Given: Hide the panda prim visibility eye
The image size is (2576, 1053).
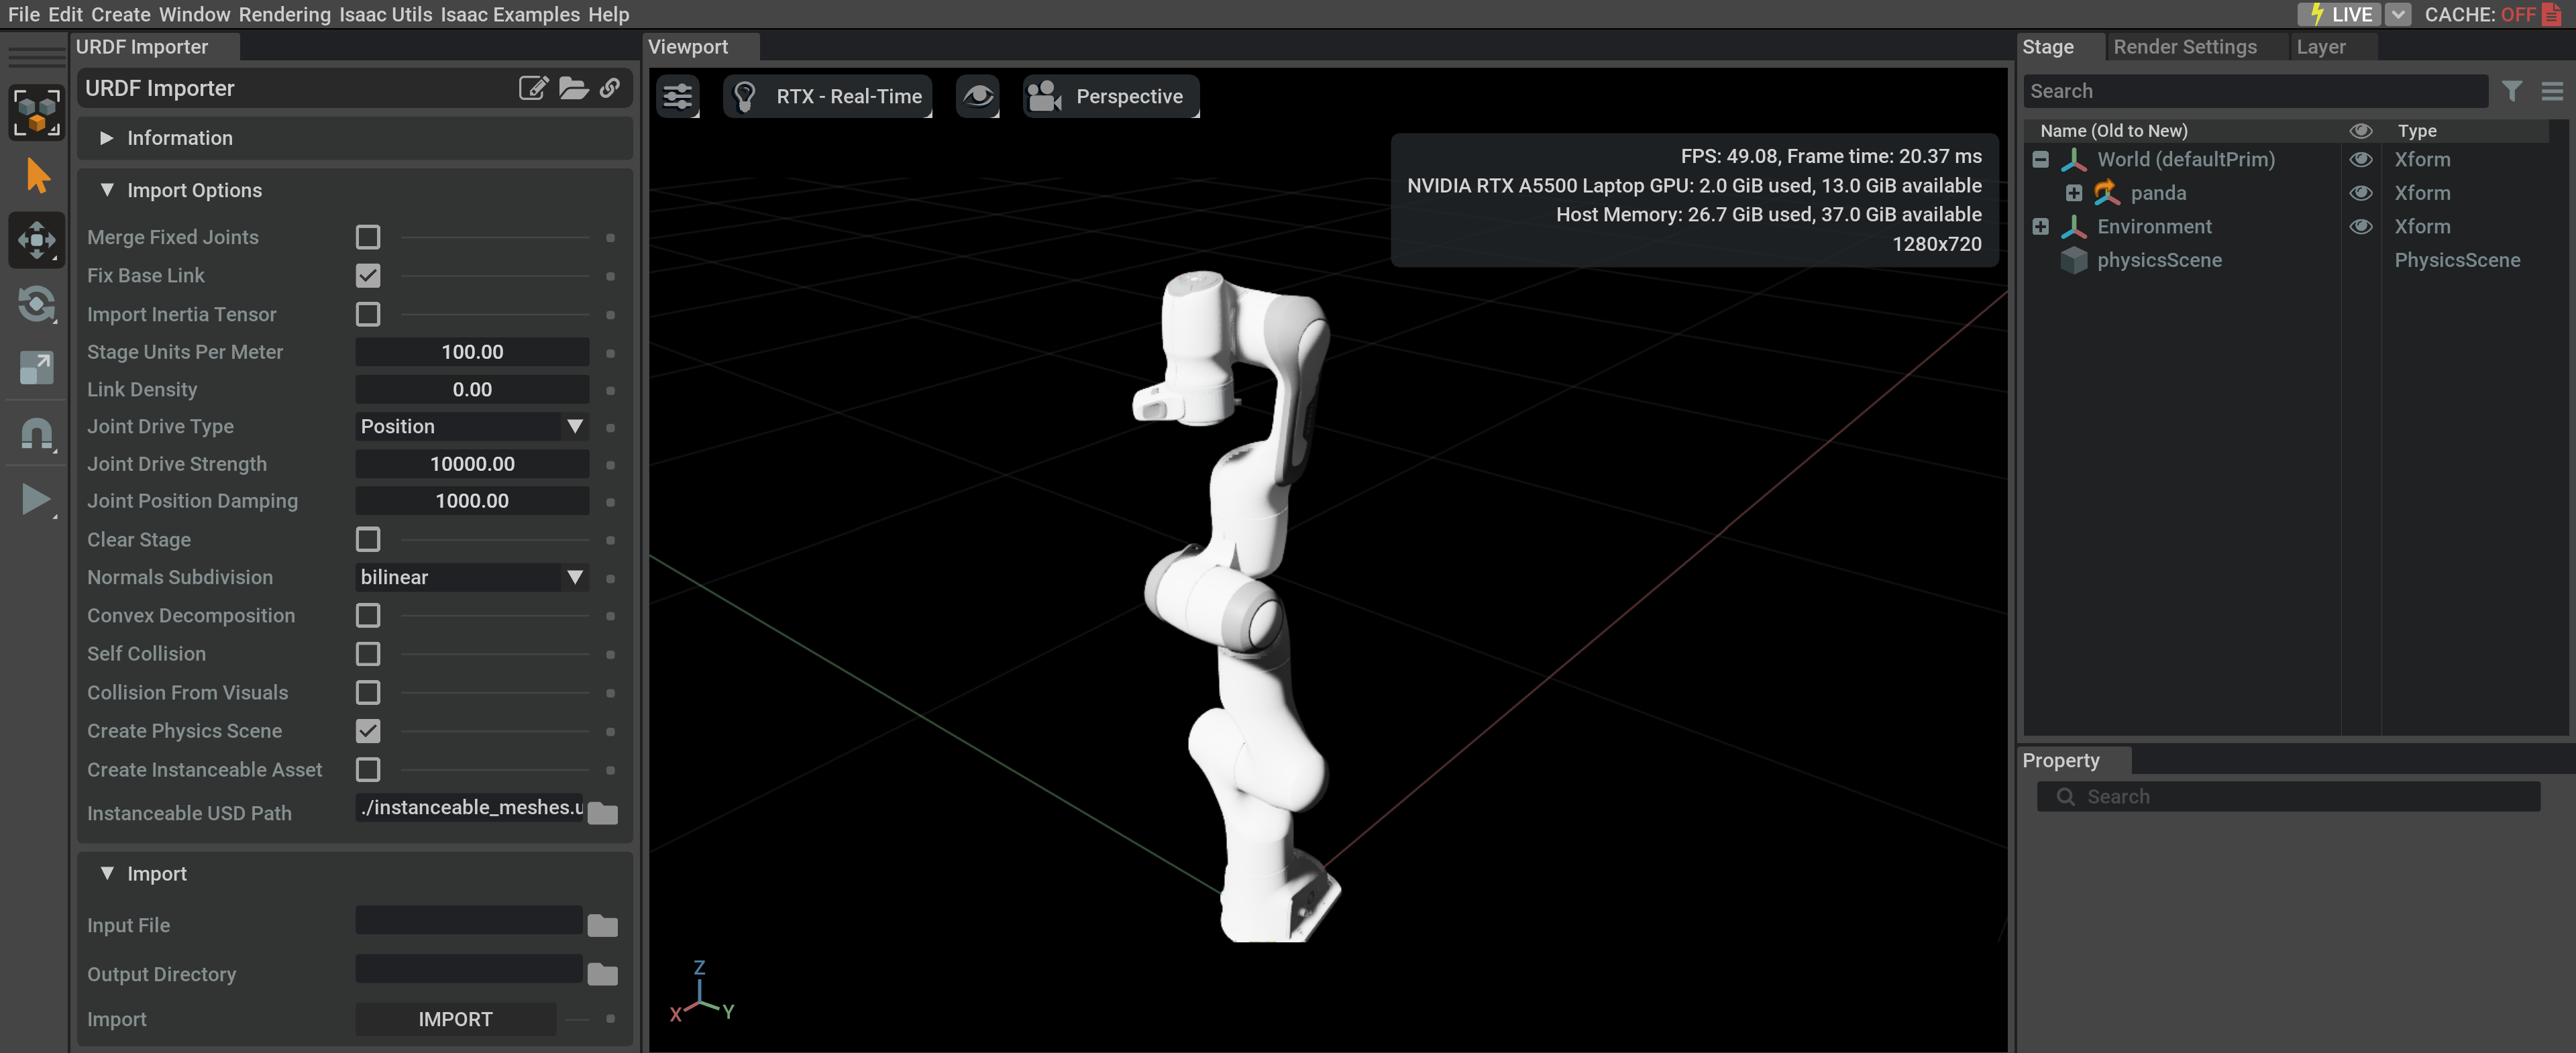Looking at the screenshot, I should click(x=2360, y=193).
